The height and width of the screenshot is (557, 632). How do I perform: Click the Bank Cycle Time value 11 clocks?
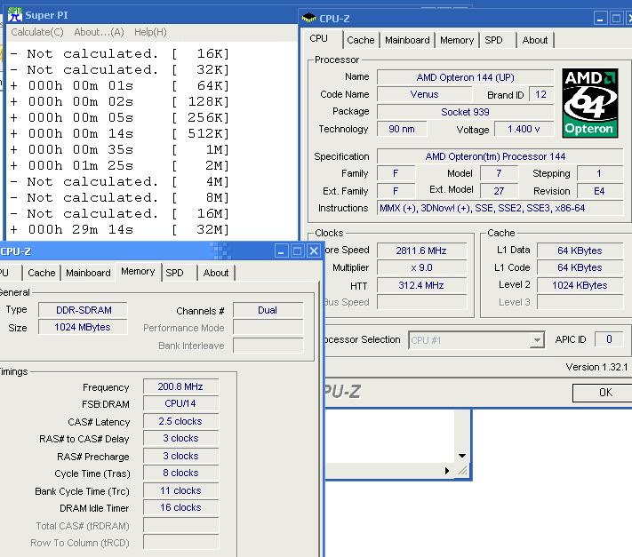[180, 490]
